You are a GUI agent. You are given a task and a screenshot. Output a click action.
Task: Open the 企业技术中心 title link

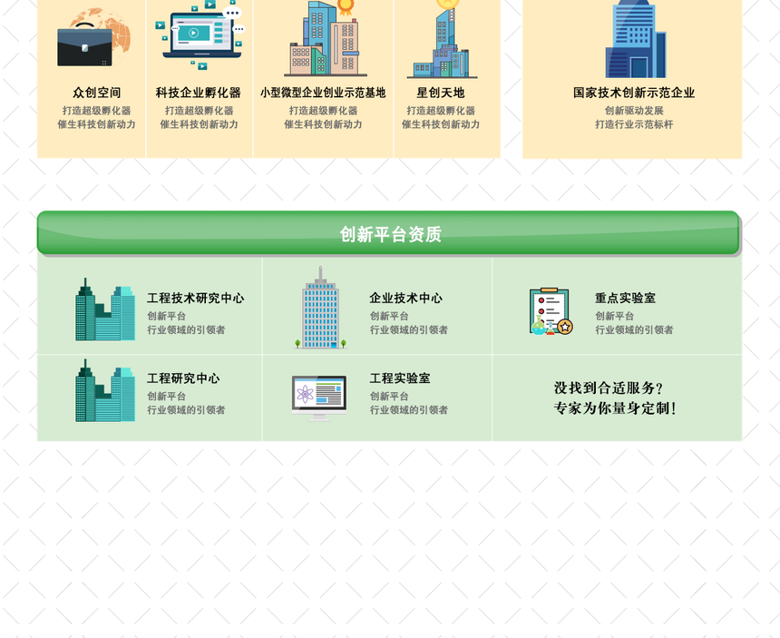[406, 298]
